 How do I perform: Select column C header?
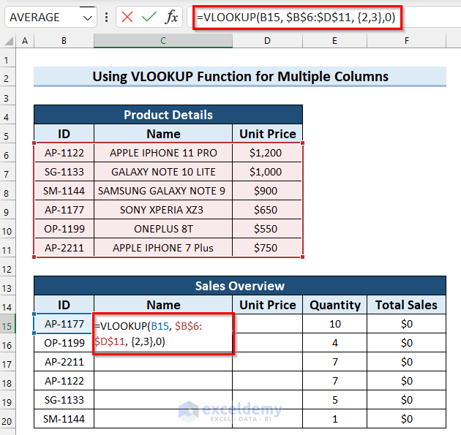click(x=163, y=41)
